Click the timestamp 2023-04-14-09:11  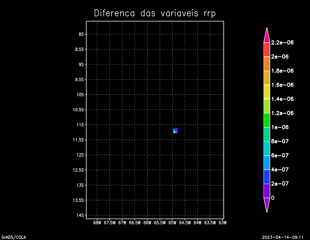coord(284,237)
